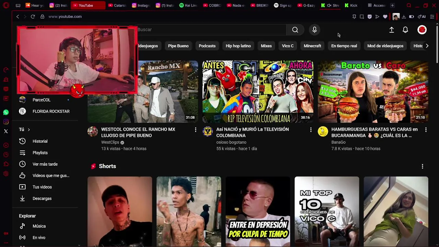This screenshot has height=247, width=439.
Task: Open the Televisión Colombiana video title
Action: (252, 132)
